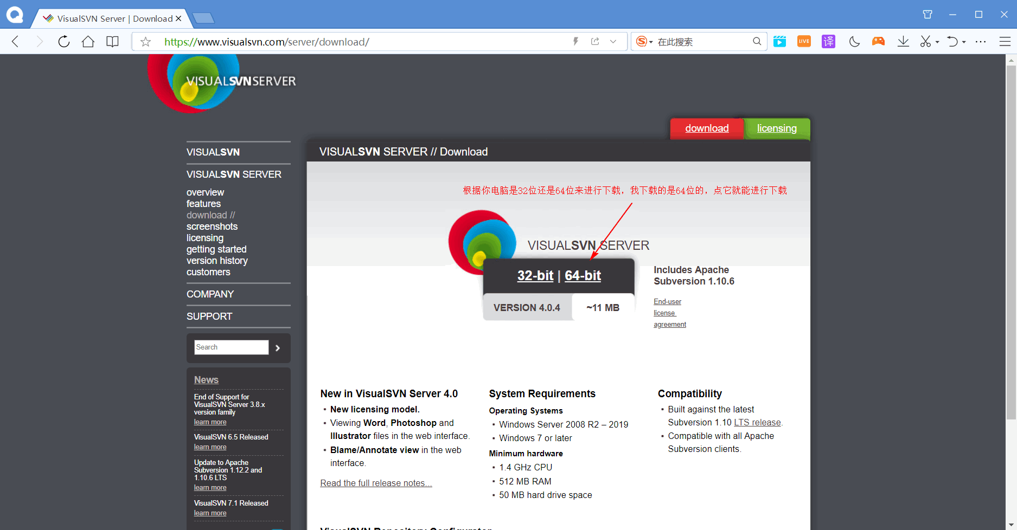Learn more about VisualSVN Server 3.8.x end of support

(210, 422)
